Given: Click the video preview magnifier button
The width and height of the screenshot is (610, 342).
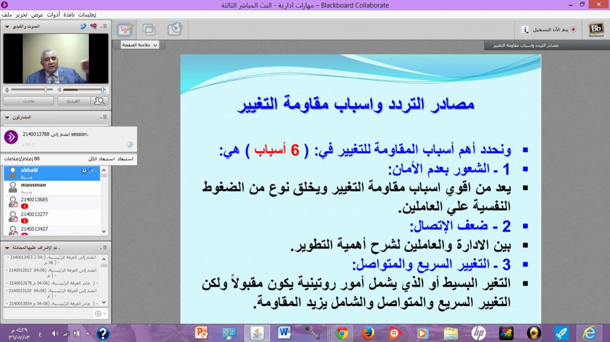Looking at the screenshot, I should click(100, 101).
